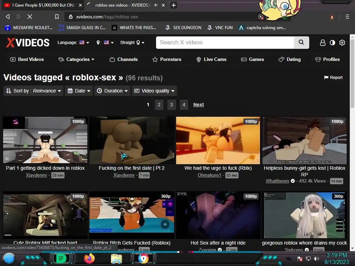Open the account user icon
The width and height of the screenshot is (355, 266).
pyautogui.click(x=323, y=43)
